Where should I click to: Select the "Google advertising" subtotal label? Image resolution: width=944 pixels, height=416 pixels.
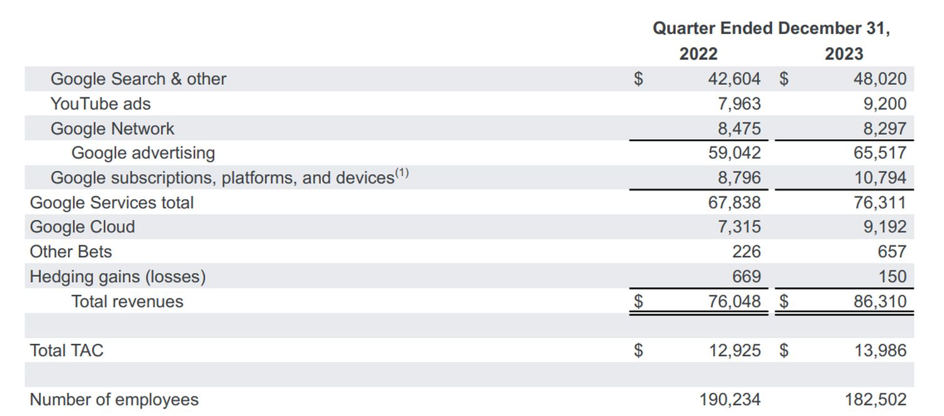tap(143, 153)
